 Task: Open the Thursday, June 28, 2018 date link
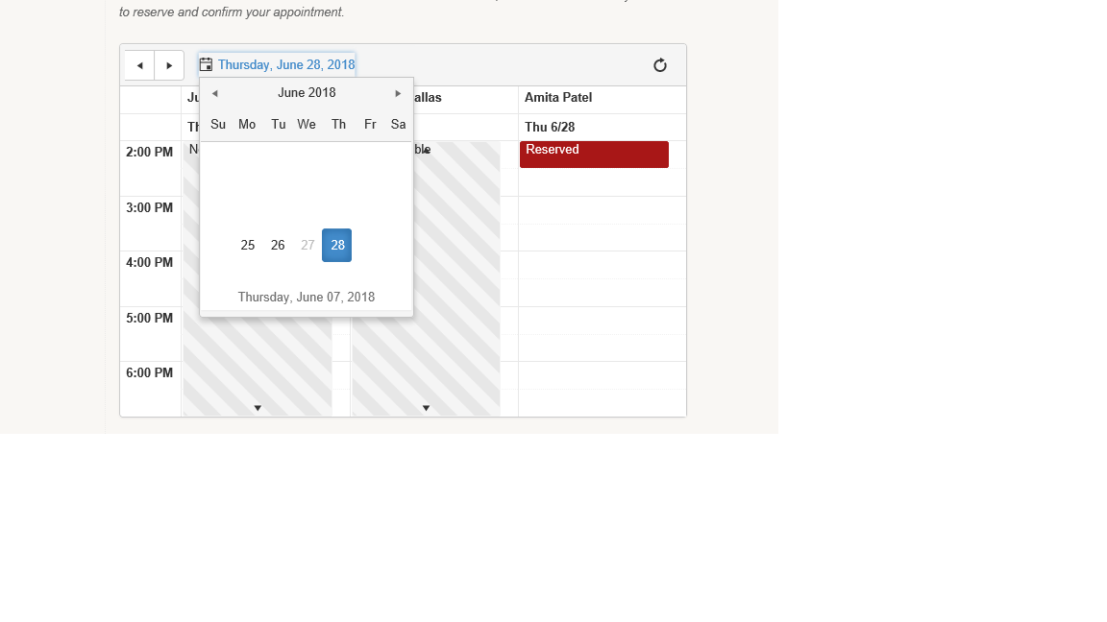(x=286, y=65)
